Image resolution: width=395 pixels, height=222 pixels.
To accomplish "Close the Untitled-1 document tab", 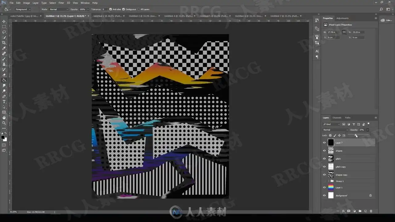I will click(88, 16).
